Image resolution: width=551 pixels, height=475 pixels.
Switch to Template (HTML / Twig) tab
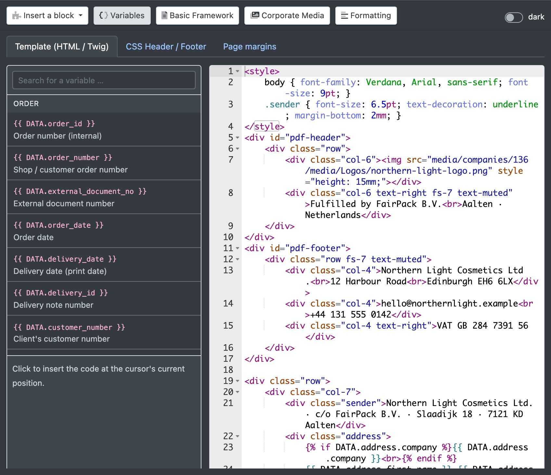[62, 47]
